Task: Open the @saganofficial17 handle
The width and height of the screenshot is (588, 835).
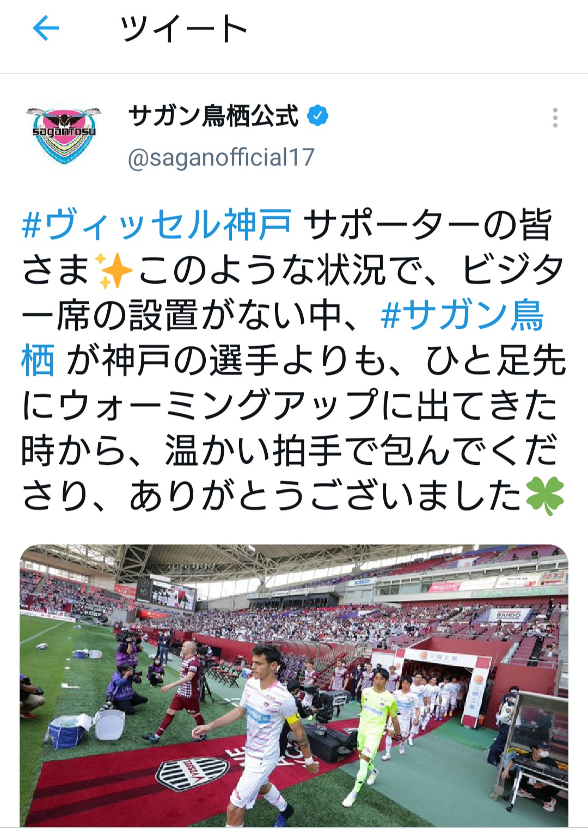Action: click(221, 157)
